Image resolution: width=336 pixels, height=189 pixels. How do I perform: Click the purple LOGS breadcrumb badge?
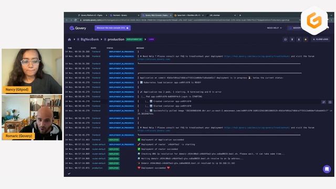(151, 39)
